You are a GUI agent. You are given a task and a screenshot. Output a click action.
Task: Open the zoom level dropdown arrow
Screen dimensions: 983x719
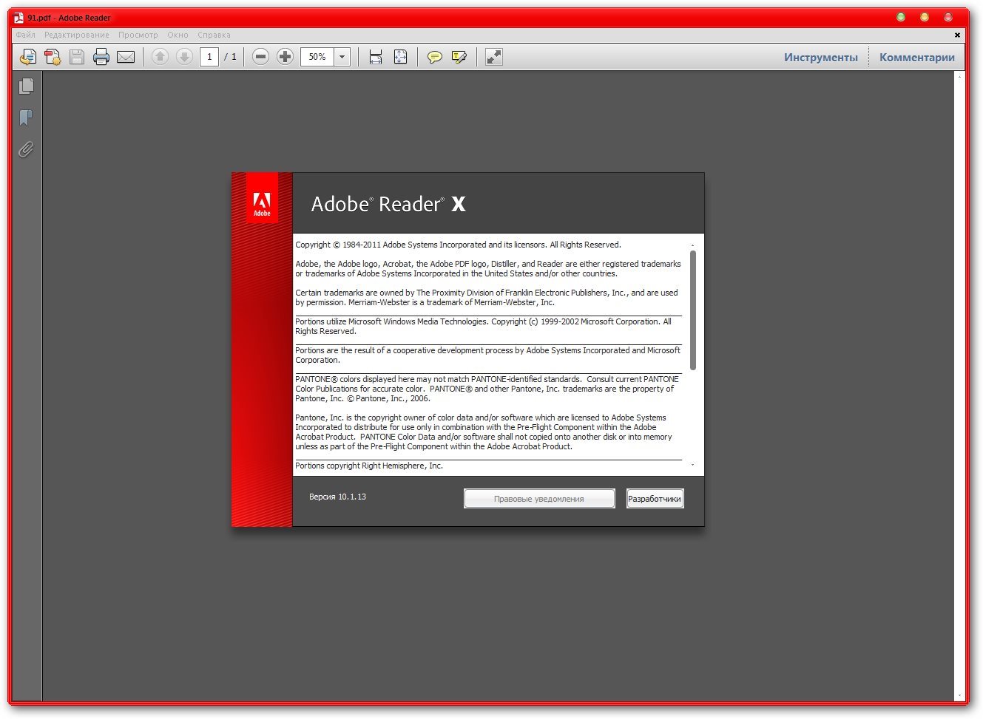(342, 57)
